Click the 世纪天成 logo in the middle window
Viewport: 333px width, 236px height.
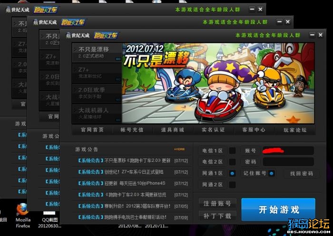[x=45, y=22]
